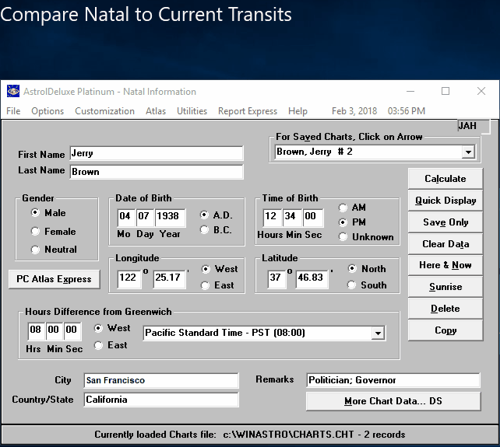Open the Utilities menu
The height and width of the screenshot is (447, 500).
point(192,111)
